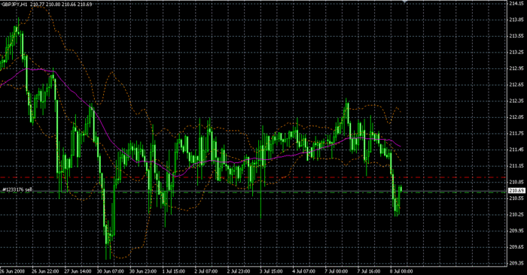The height and width of the screenshot is (275, 527).
Task: Click the 7 Jul 16:00 time label
Action: 369,271
